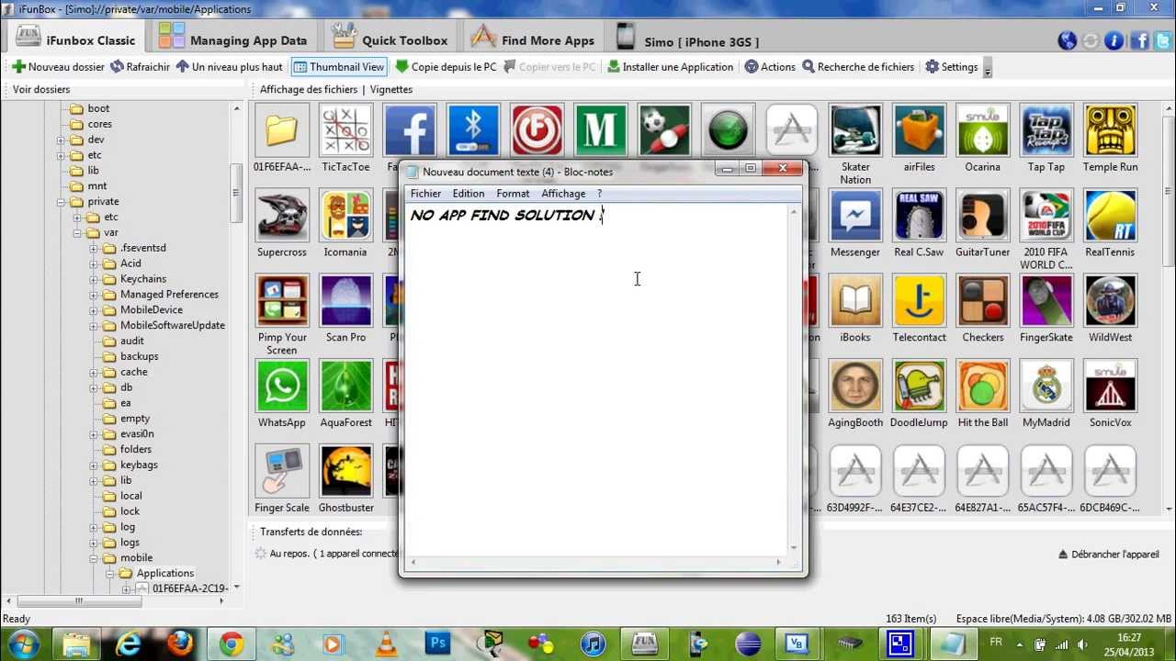1176x661 pixels.
Task: Click the Rafraichir toolbar button
Action: [140, 67]
